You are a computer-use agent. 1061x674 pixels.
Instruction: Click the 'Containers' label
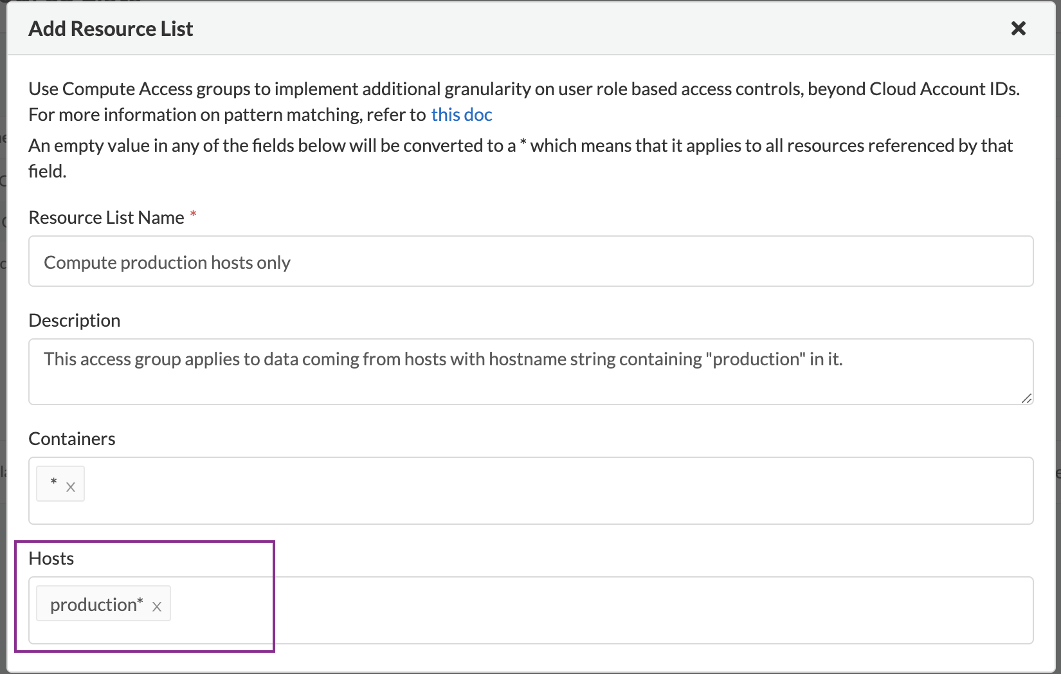pos(72,439)
